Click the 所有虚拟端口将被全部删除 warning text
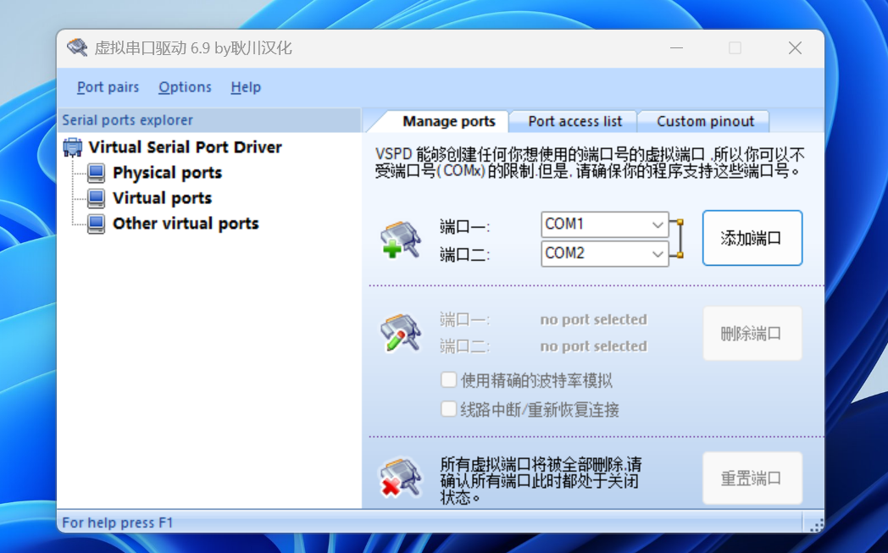Image resolution: width=888 pixels, height=553 pixels. pyautogui.click(x=541, y=480)
